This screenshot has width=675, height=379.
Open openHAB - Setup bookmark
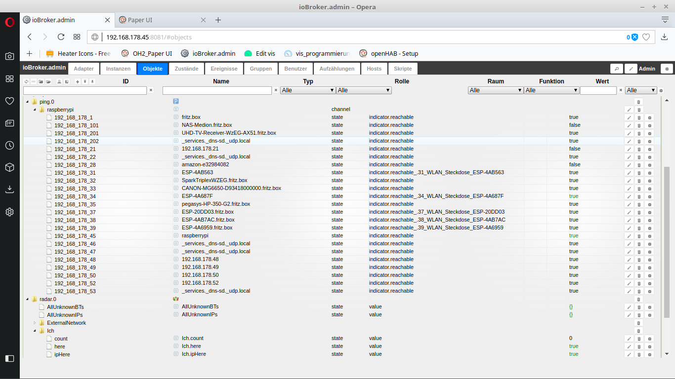pos(389,53)
